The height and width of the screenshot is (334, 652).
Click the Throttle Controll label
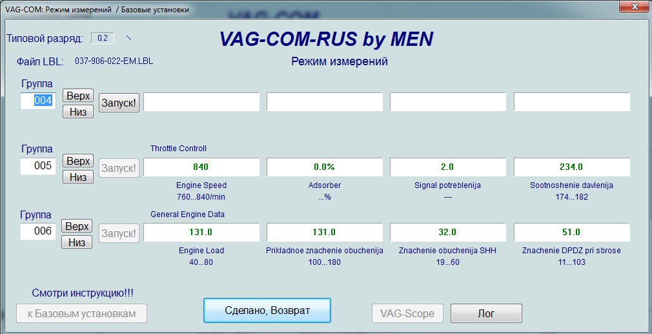point(178,149)
